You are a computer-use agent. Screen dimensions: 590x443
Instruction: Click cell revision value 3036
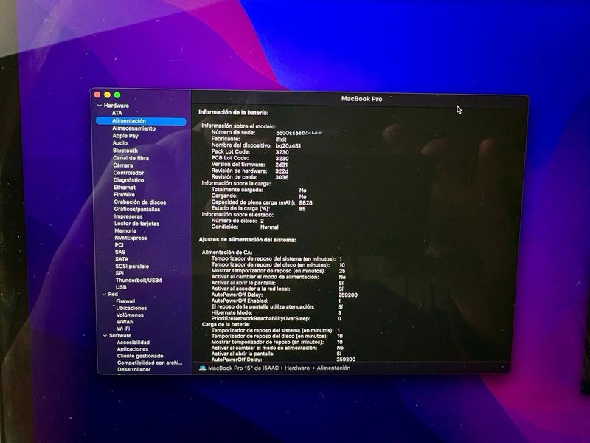[282, 177]
